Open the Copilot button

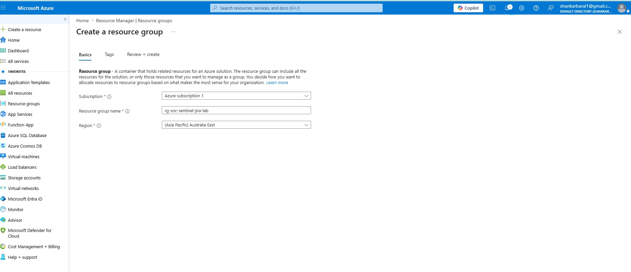pos(468,8)
